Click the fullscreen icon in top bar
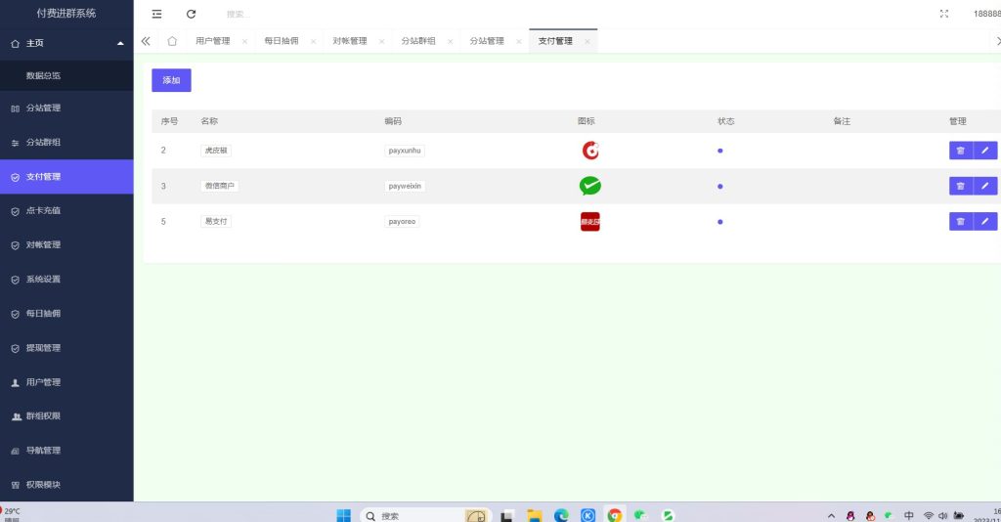 943,14
